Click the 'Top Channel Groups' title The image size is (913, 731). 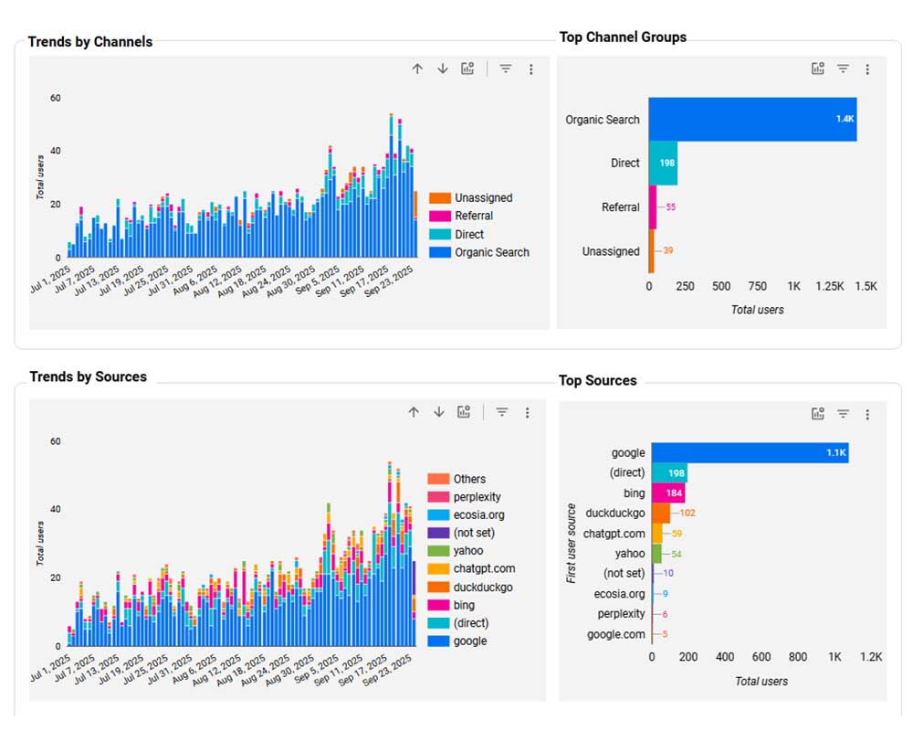(x=623, y=37)
